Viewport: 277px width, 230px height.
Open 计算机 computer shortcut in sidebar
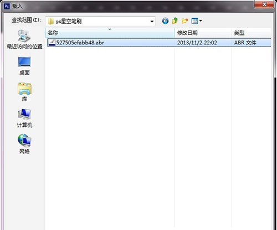point(24,118)
